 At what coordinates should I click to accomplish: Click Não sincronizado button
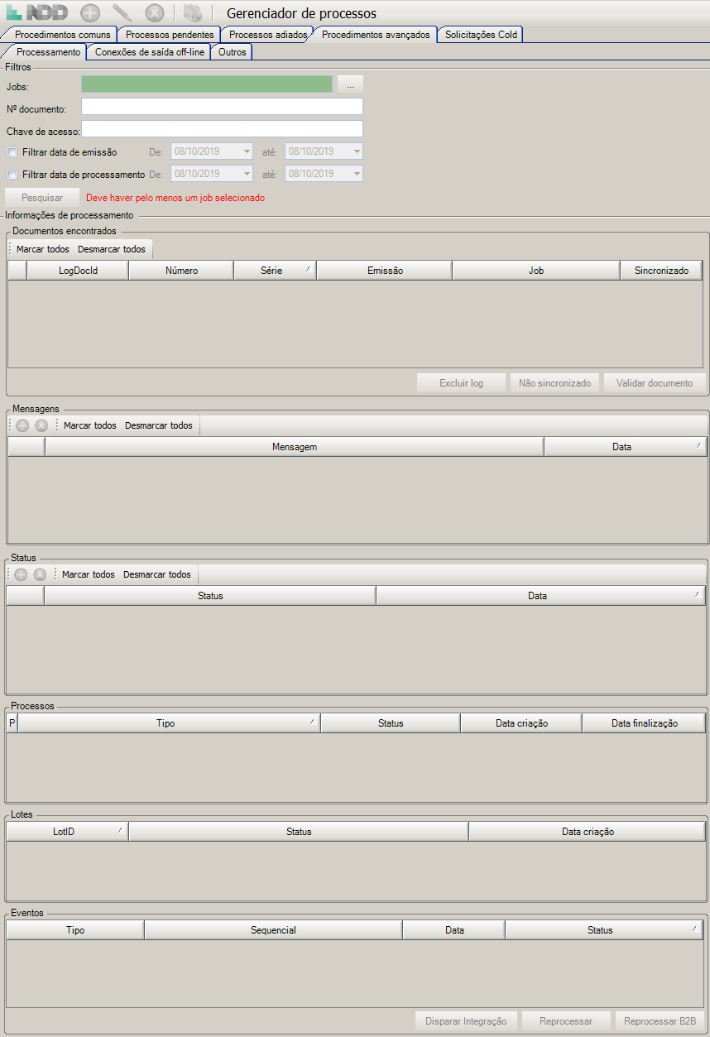tap(554, 383)
